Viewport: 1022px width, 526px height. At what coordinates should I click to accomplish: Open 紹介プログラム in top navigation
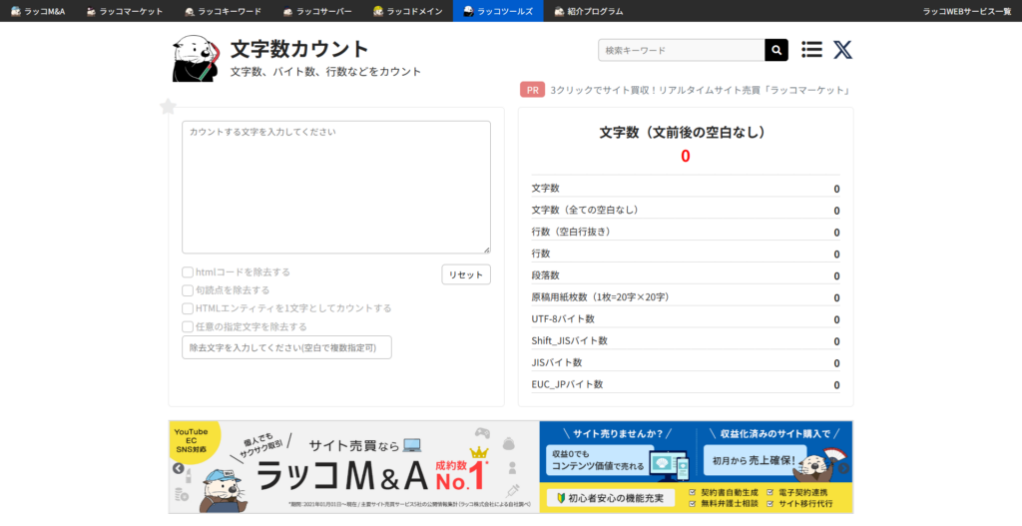pos(589,11)
